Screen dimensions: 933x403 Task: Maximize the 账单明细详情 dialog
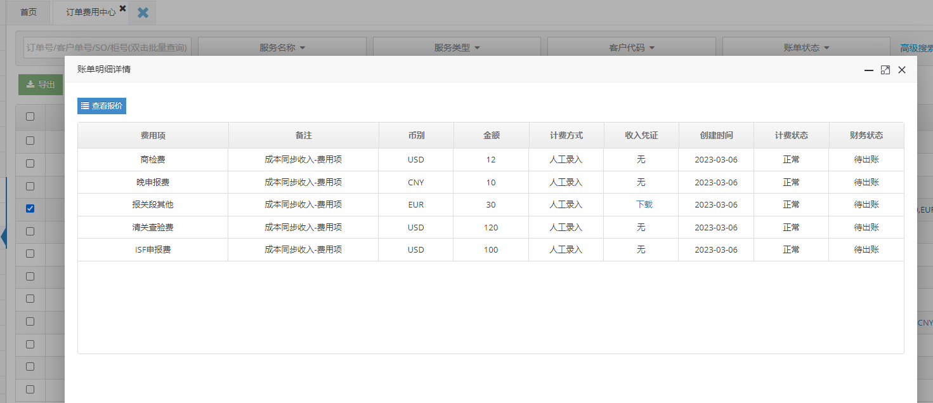[885, 70]
